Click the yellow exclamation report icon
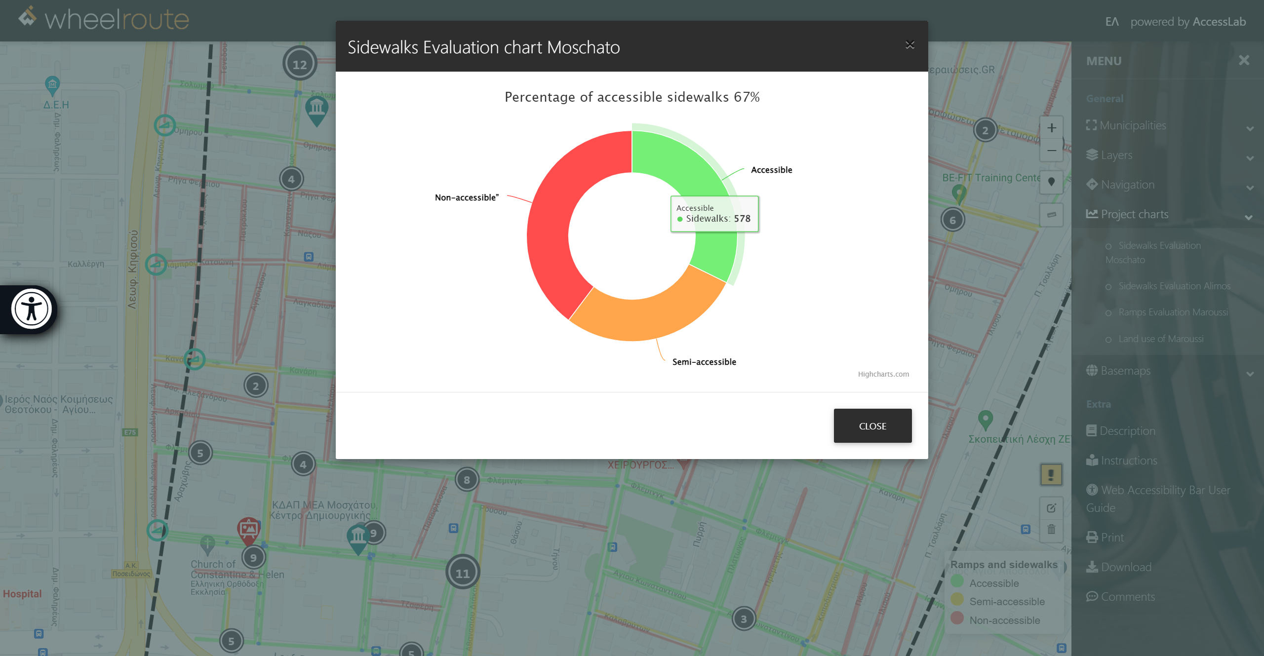Image resolution: width=1264 pixels, height=656 pixels. [1051, 475]
